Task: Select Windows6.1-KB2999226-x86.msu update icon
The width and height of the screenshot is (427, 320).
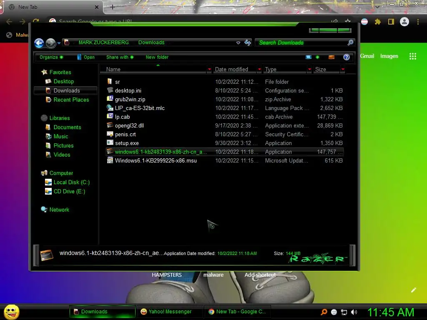Action: tap(110, 160)
